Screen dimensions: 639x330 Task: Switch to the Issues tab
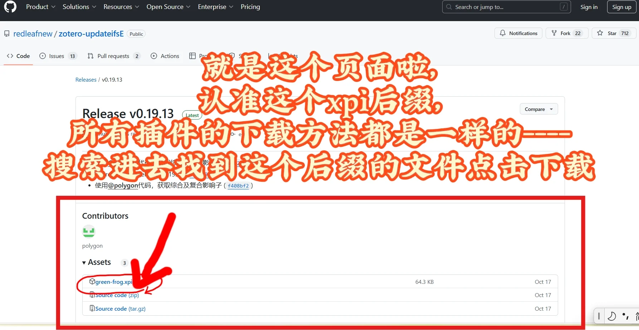57,56
